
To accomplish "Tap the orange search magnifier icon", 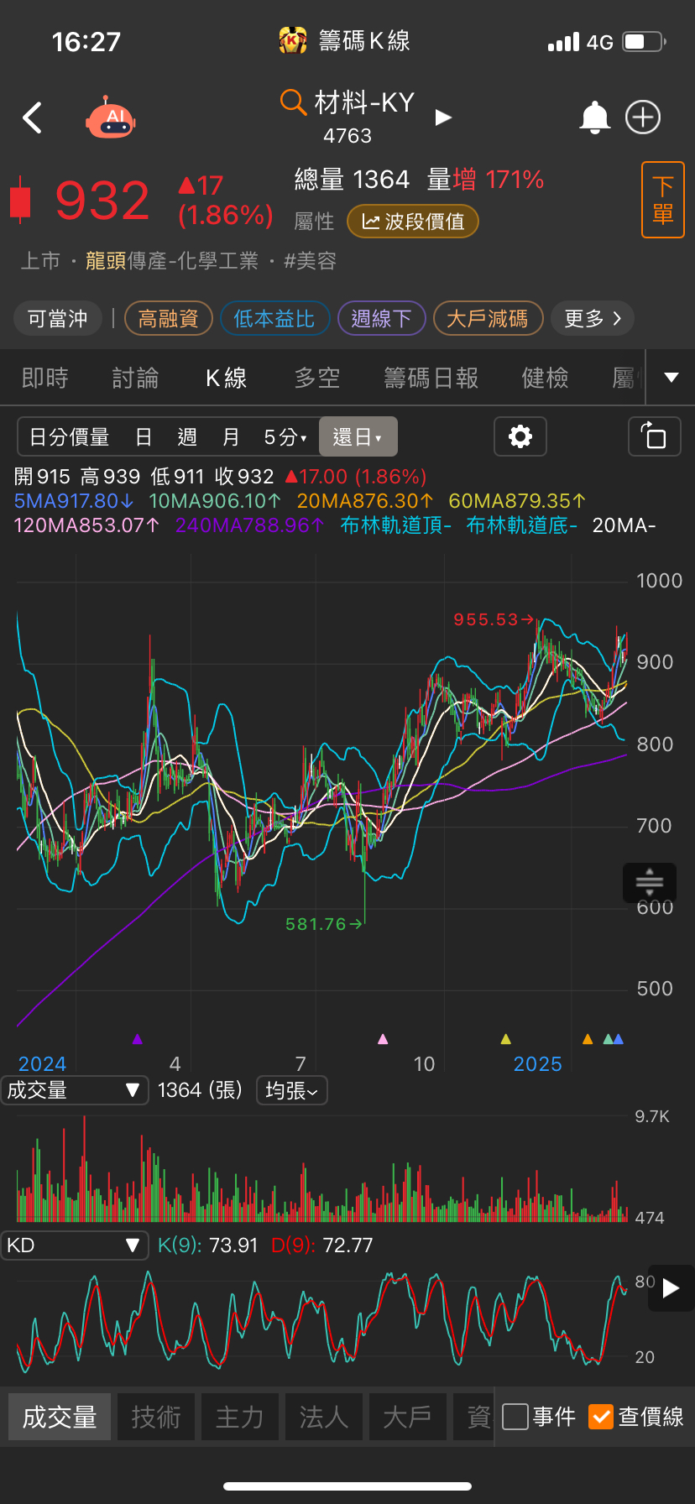I will (x=293, y=102).
